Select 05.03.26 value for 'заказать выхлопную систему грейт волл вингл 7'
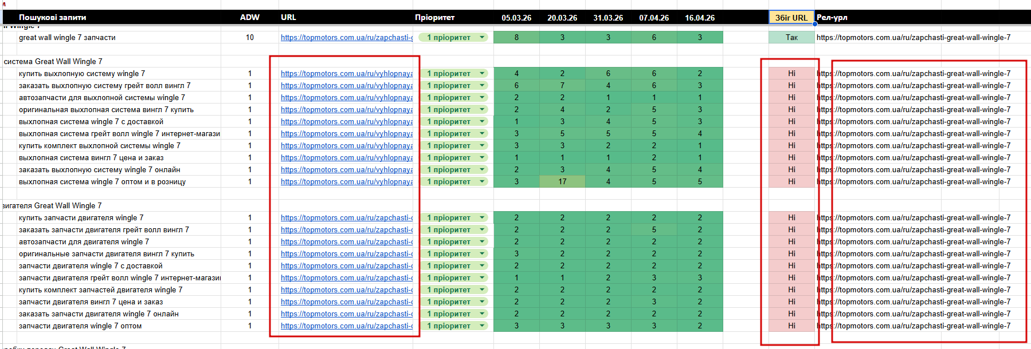 516,85
